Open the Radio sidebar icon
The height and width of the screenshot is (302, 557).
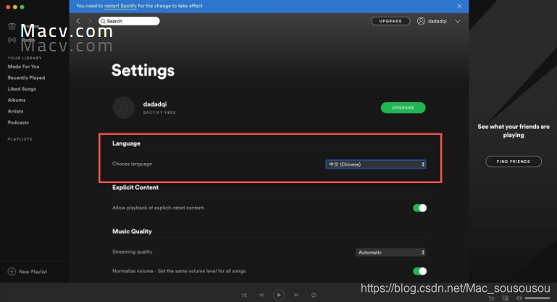point(12,40)
